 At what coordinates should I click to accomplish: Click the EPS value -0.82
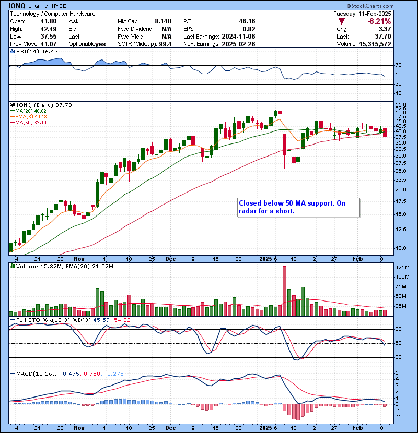point(248,29)
